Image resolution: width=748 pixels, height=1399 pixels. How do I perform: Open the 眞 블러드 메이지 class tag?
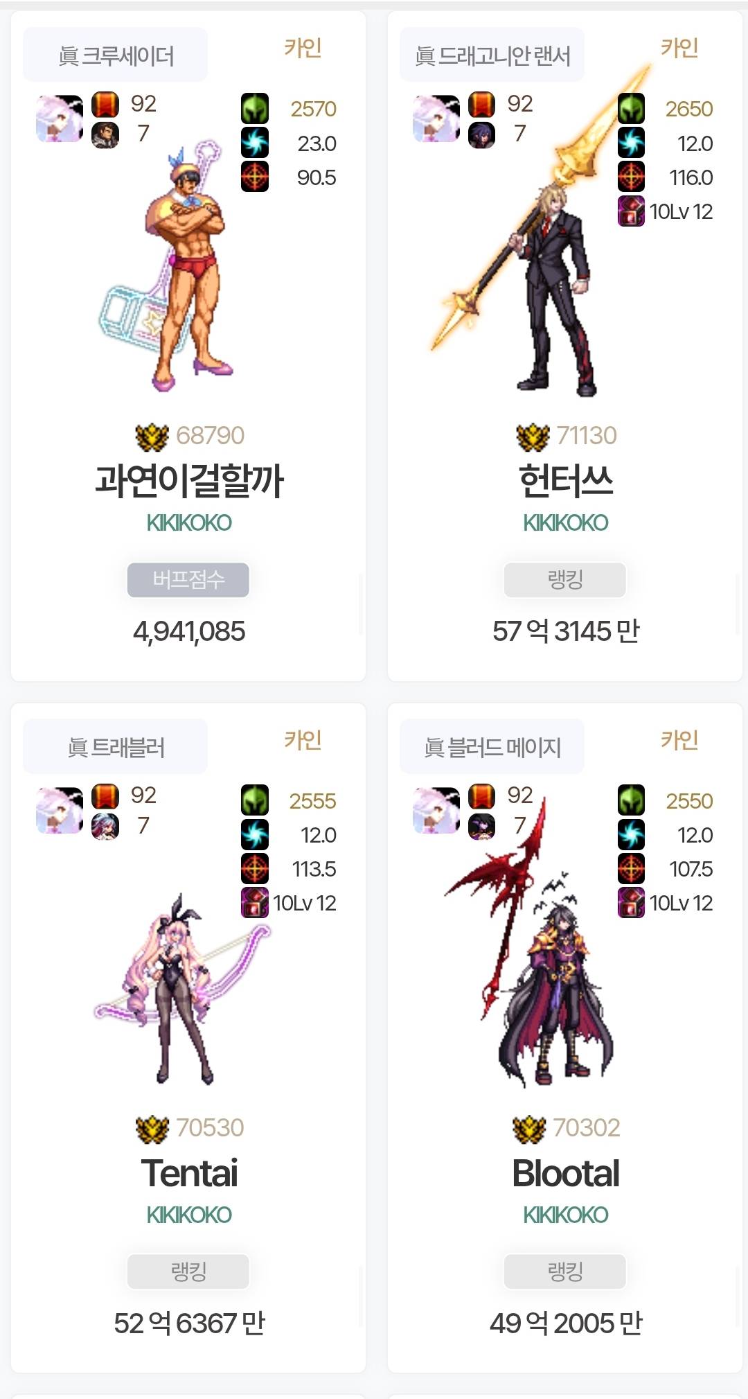click(492, 747)
